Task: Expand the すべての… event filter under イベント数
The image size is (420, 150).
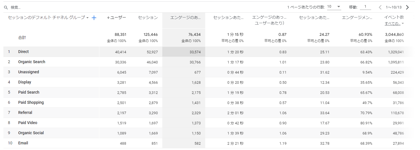Action: click(394, 24)
